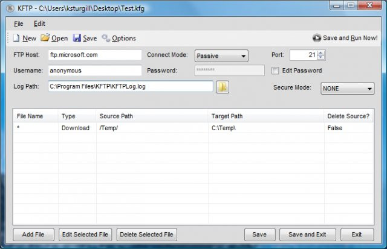Select the /Temp/ source path cell

[109, 128]
